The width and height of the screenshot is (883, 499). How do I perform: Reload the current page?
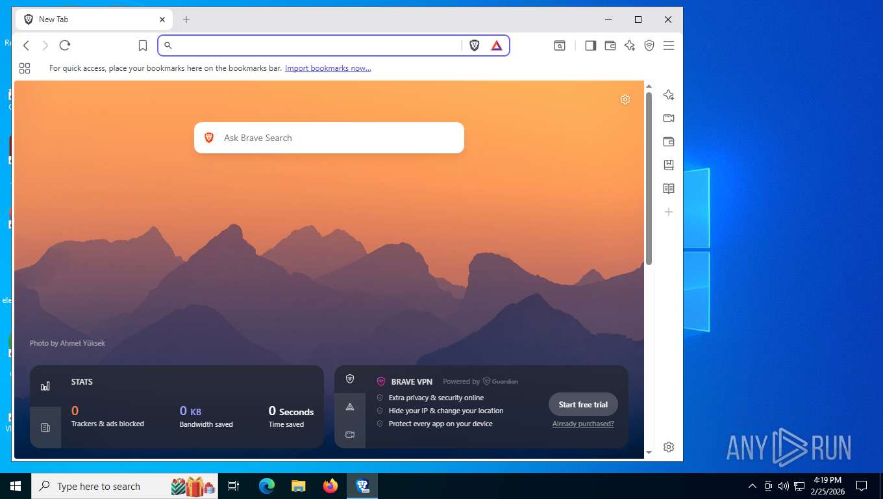(64, 45)
